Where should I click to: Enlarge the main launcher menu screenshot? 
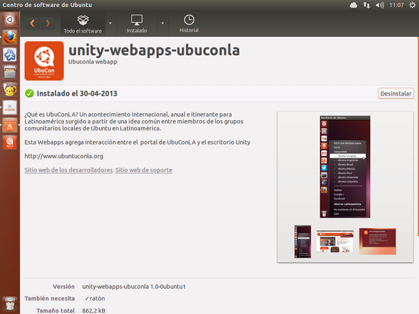(x=345, y=167)
